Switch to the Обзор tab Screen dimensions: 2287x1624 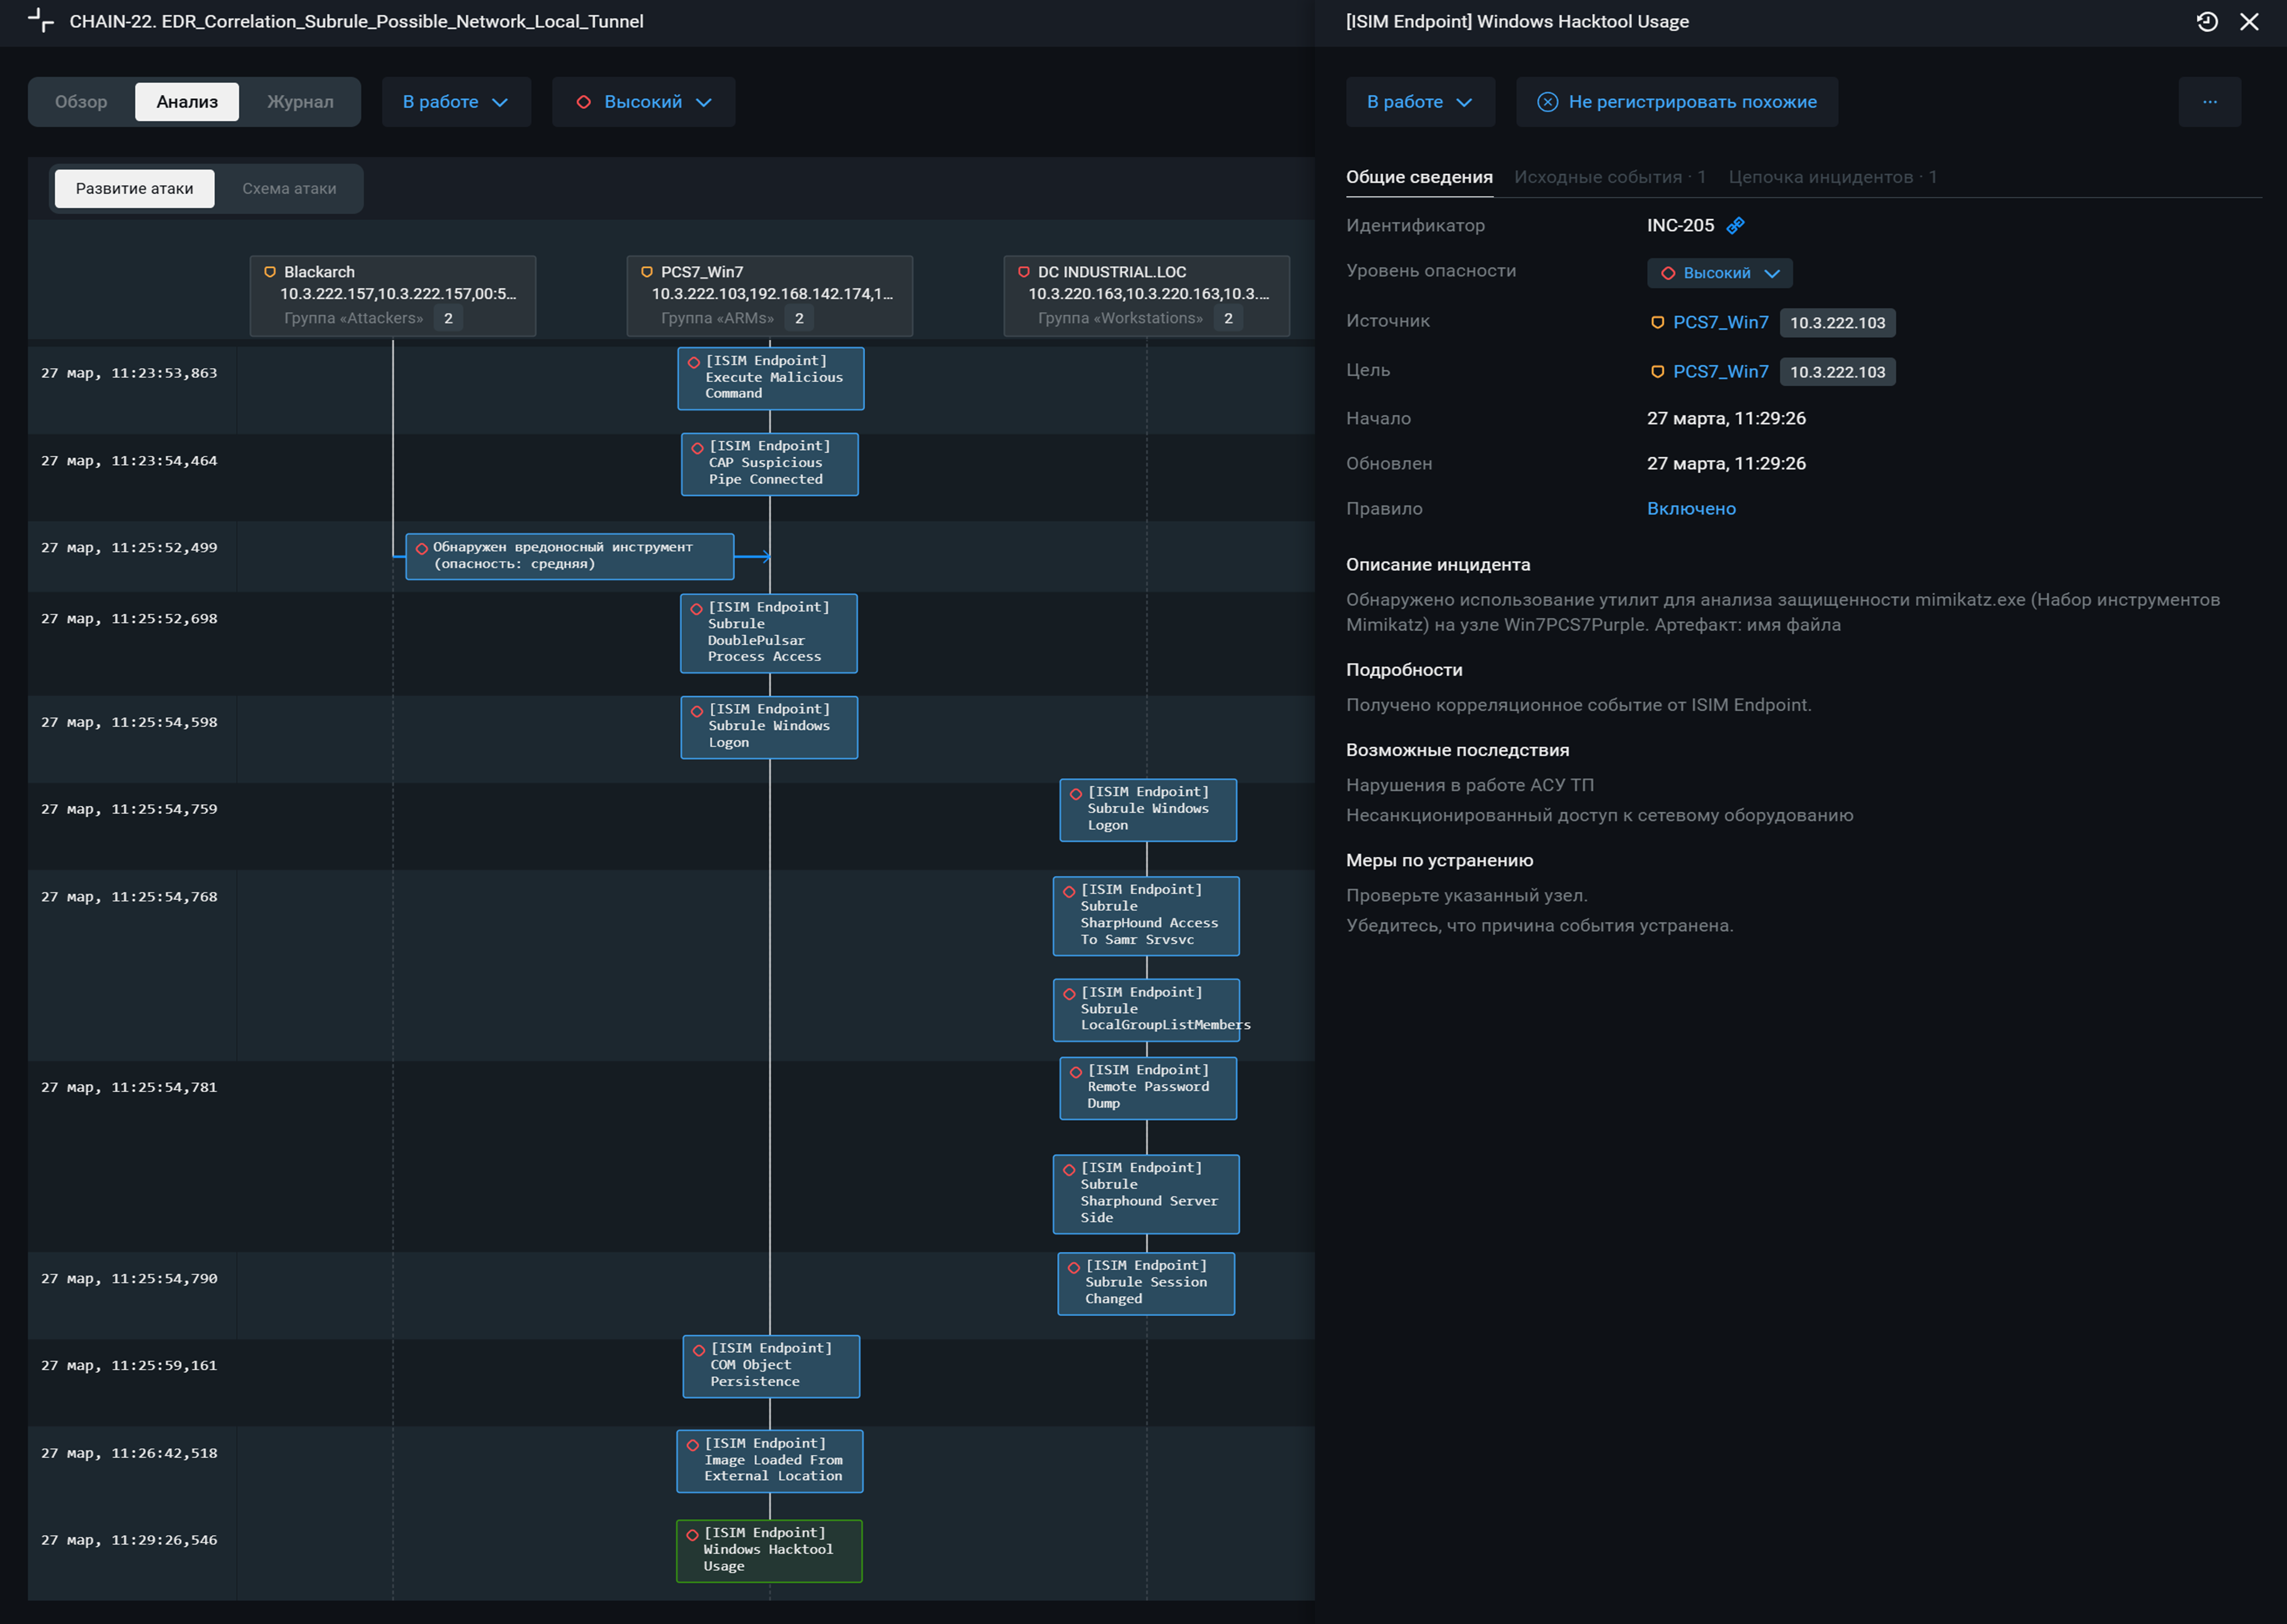[81, 102]
